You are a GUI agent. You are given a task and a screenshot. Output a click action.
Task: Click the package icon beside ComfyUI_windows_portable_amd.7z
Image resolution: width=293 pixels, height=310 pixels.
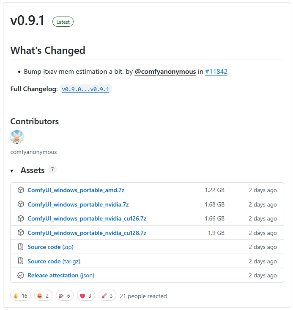point(21,190)
